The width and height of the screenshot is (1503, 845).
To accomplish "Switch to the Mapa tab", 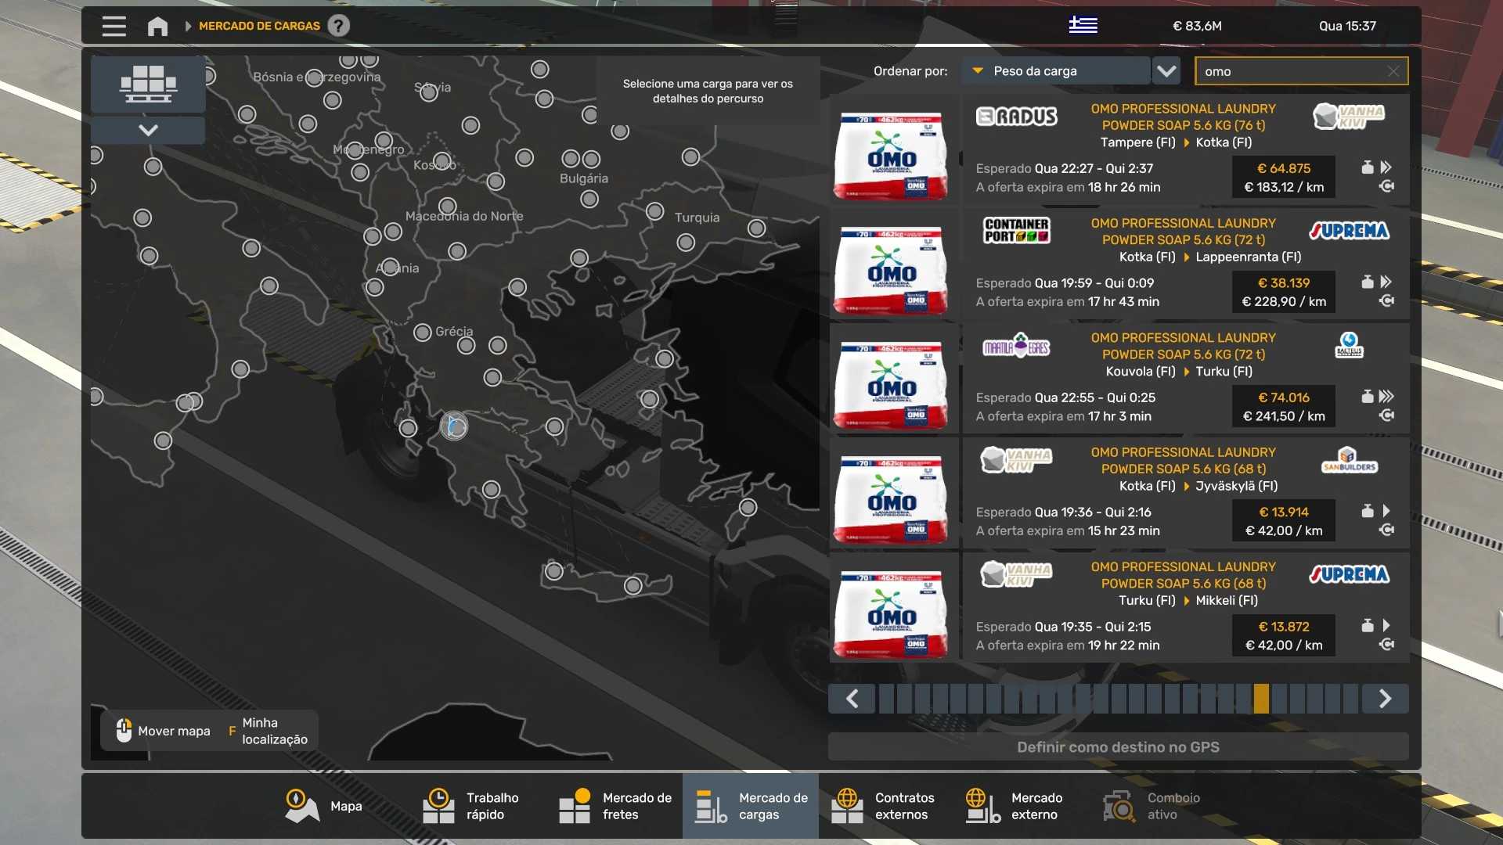I will 323,807.
